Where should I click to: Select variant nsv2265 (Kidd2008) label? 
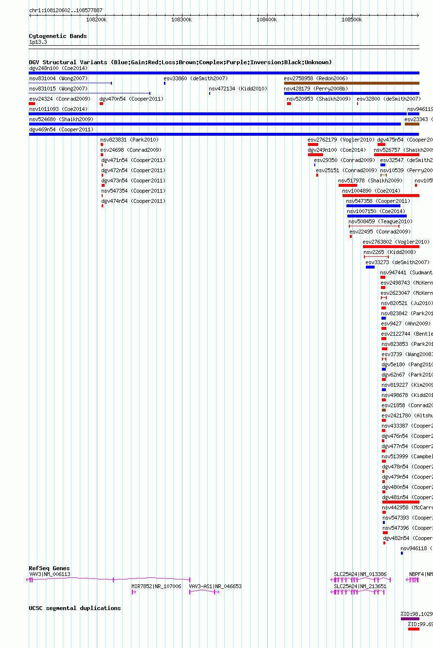(390, 252)
